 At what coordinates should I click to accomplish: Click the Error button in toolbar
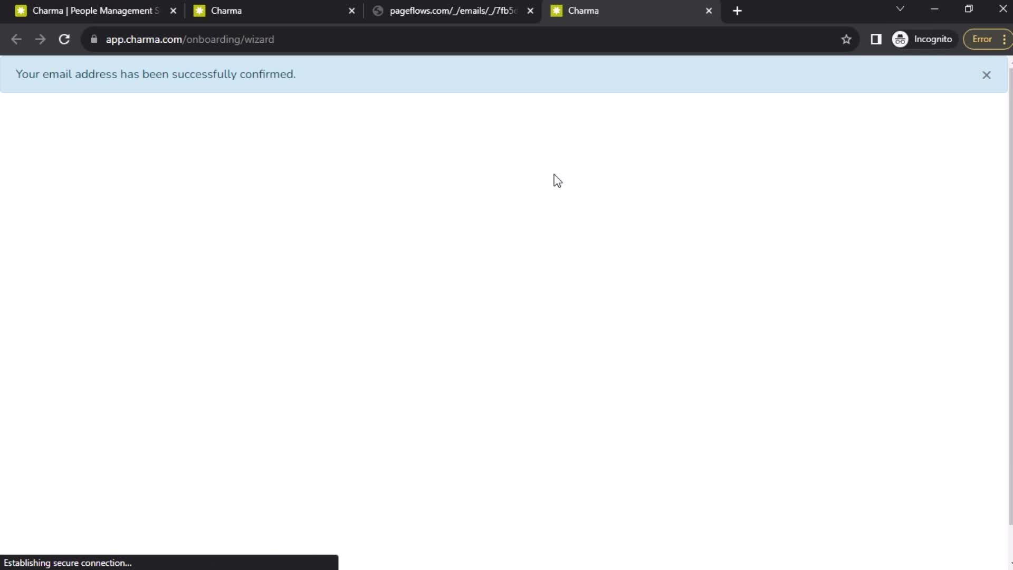click(982, 39)
